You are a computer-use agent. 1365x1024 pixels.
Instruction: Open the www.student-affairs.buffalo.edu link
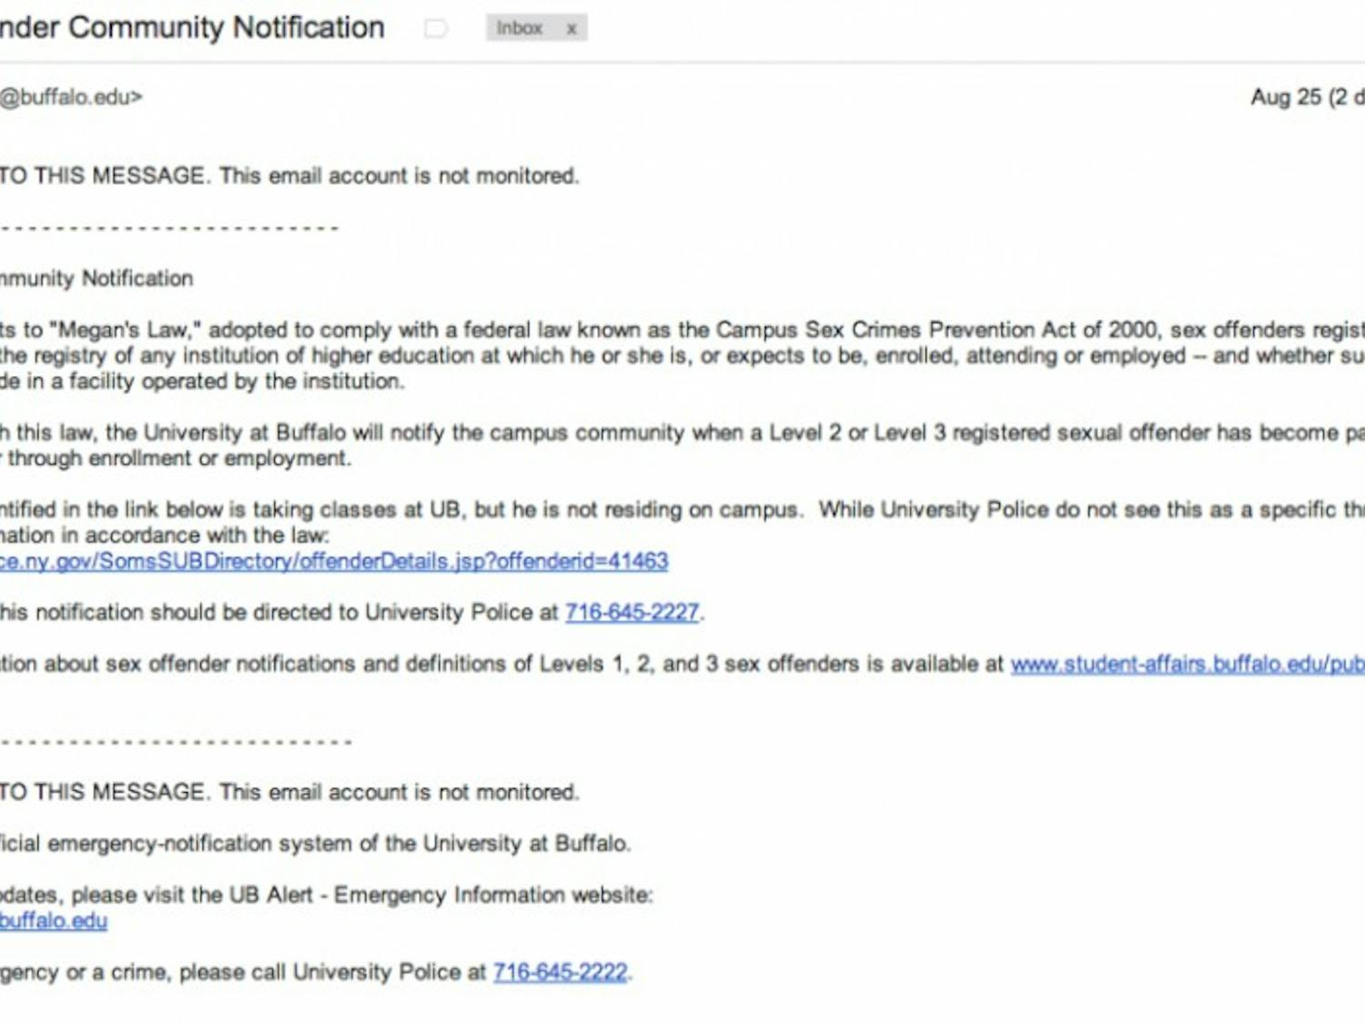point(1183,664)
